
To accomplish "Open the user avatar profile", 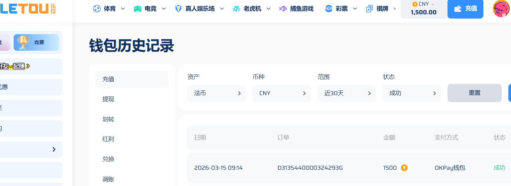I will click(x=501, y=9).
